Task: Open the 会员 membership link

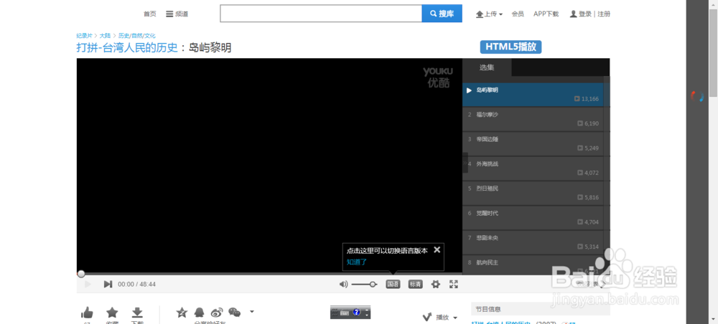Action: click(518, 14)
